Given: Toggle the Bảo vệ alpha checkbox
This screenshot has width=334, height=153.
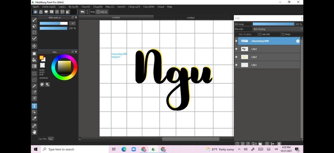Looking at the screenshot, I should (x=237, y=34).
